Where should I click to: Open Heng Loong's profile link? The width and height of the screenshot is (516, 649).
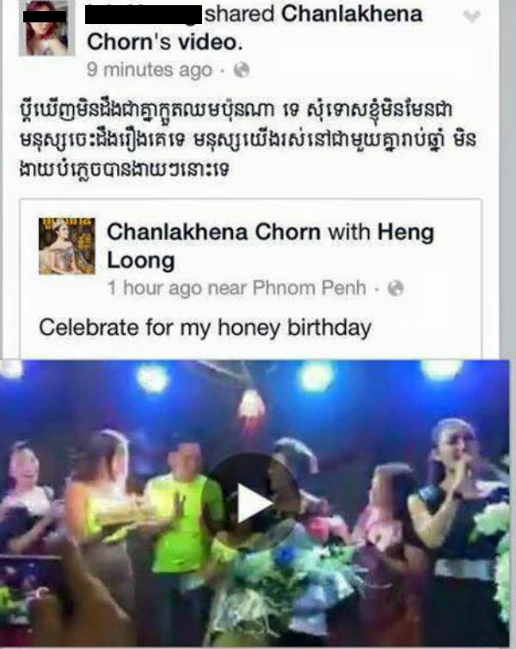(x=270, y=246)
